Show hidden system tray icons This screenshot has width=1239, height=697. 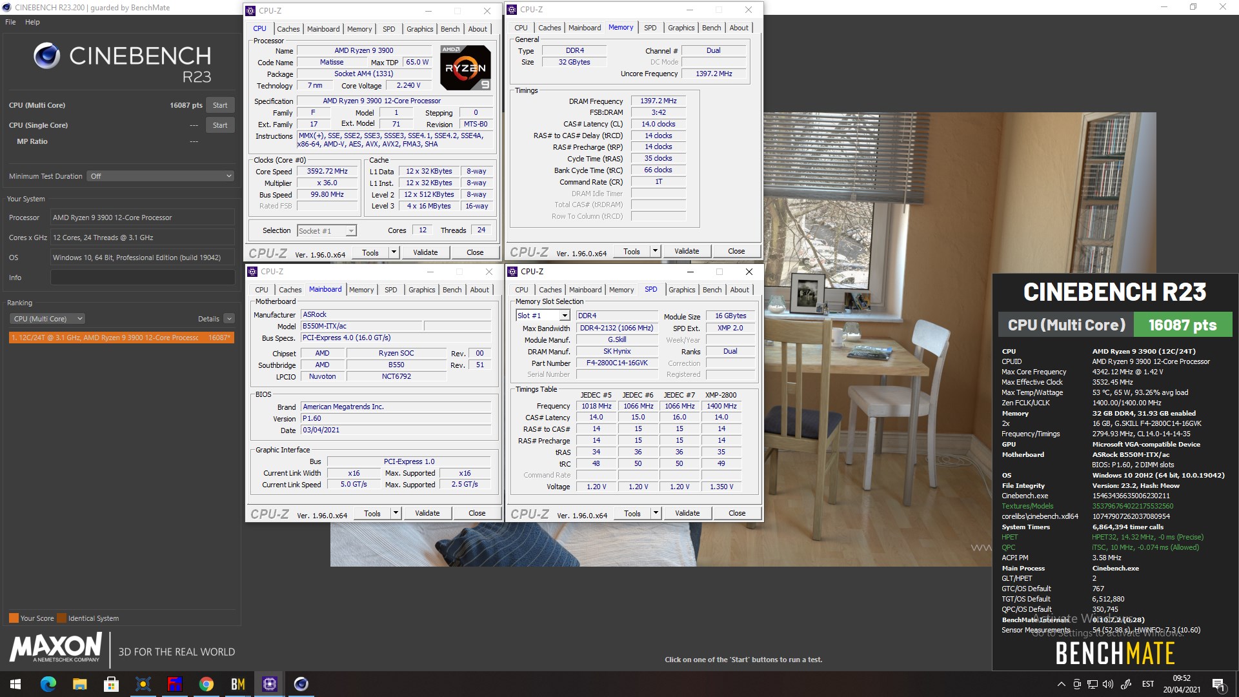1061,684
